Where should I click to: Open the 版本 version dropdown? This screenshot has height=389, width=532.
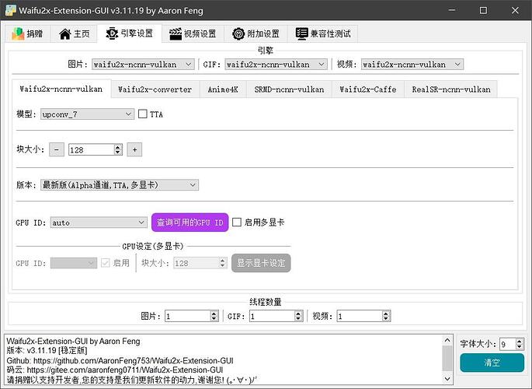[120, 185]
